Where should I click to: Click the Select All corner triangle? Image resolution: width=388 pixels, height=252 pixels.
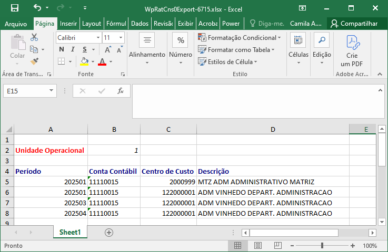(x=8, y=129)
